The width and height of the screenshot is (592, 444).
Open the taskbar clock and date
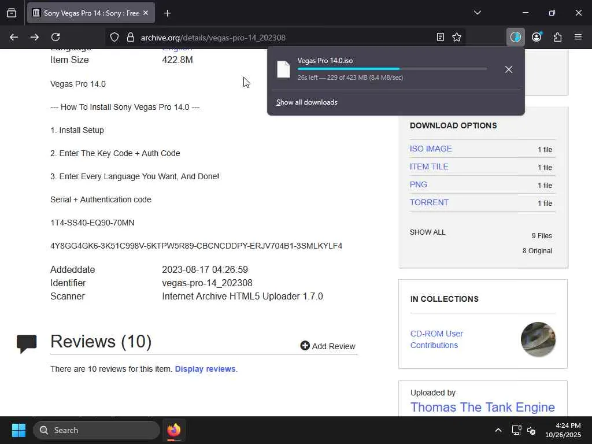(563, 430)
